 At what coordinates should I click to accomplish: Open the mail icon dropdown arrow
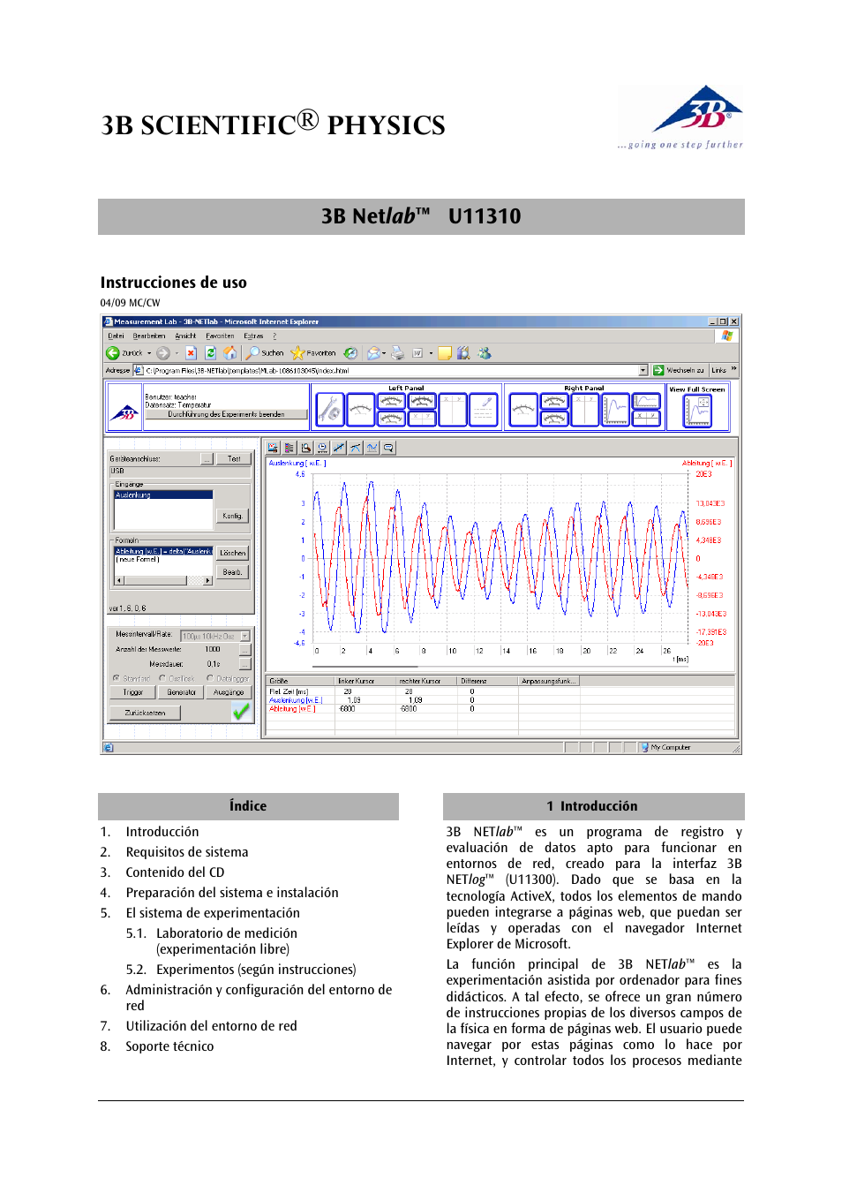click(x=384, y=353)
